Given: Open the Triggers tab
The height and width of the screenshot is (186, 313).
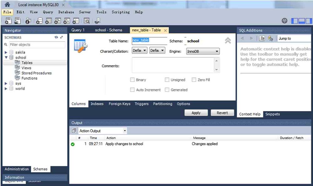Looking at the screenshot, I should (141, 104).
